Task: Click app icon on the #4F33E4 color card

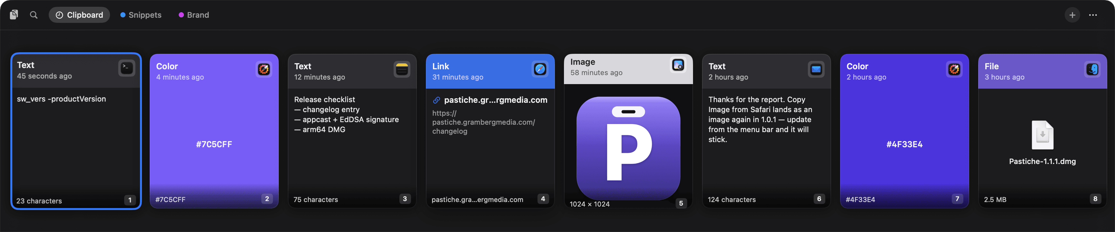Action: [954, 69]
